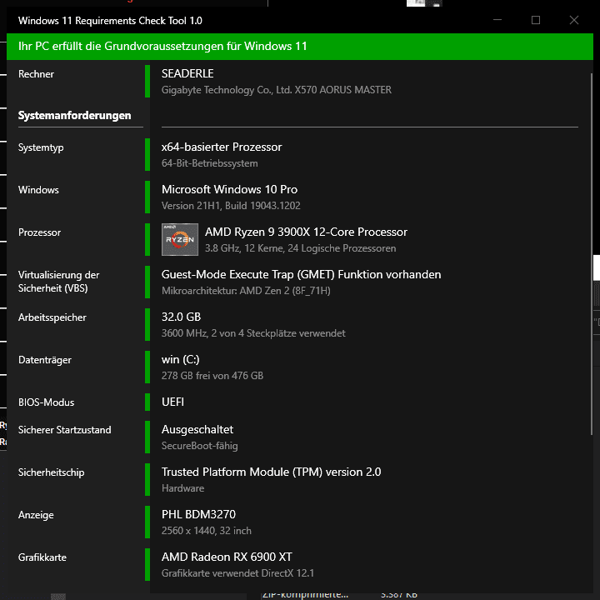This screenshot has width=600, height=600.
Task: Click 'AMD Radeon RX 6900 XT' value
Action: coord(227,557)
